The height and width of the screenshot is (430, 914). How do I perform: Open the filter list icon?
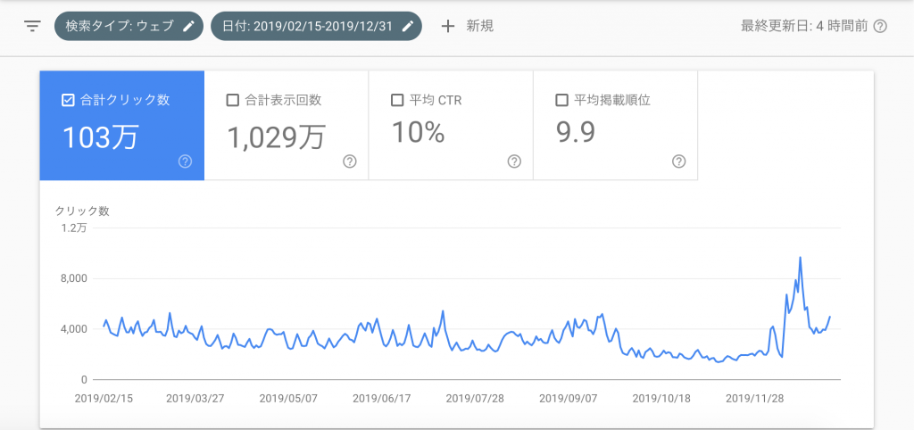click(33, 26)
